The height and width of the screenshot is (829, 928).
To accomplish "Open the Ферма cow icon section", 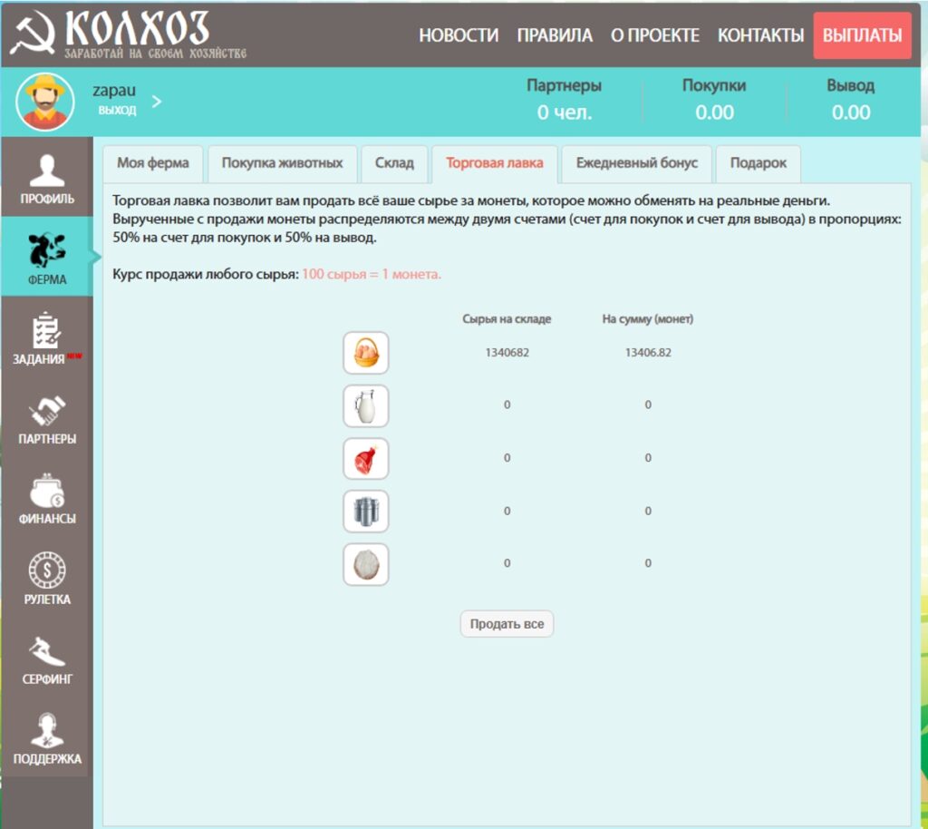I will (x=47, y=257).
